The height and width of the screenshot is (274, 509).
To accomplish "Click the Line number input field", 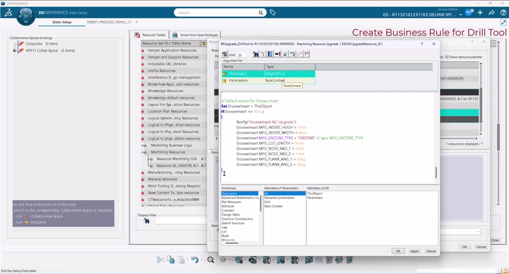I will coord(242,55).
